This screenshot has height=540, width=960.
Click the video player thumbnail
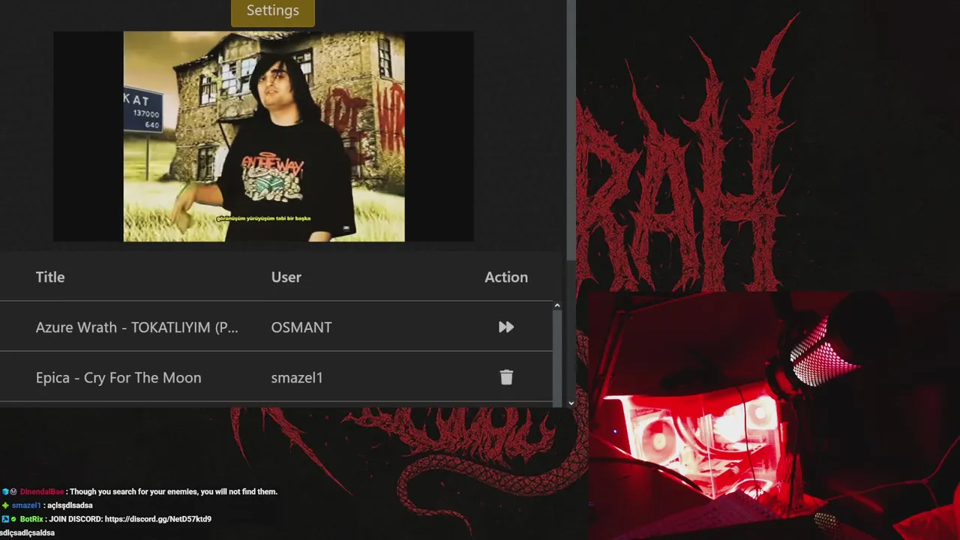pos(263,136)
